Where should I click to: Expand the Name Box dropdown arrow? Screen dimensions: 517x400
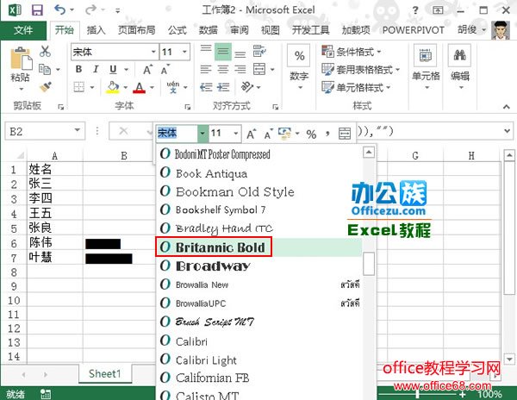[78, 130]
